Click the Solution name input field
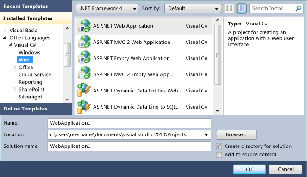 click(129, 146)
